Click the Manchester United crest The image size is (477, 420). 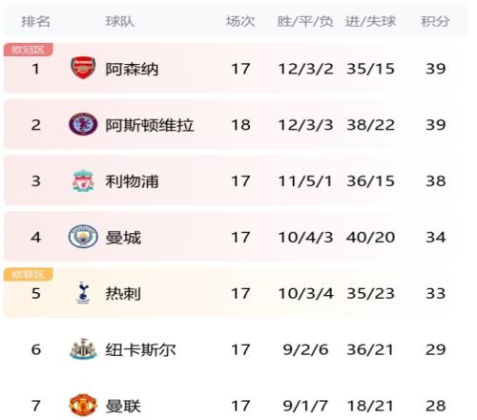coord(83,405)
